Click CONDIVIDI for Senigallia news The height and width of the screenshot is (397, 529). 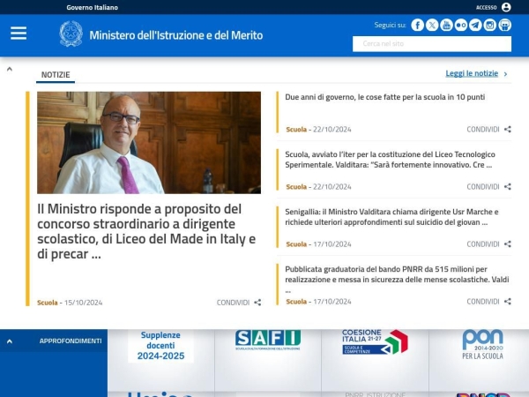[x=483, y=244]
